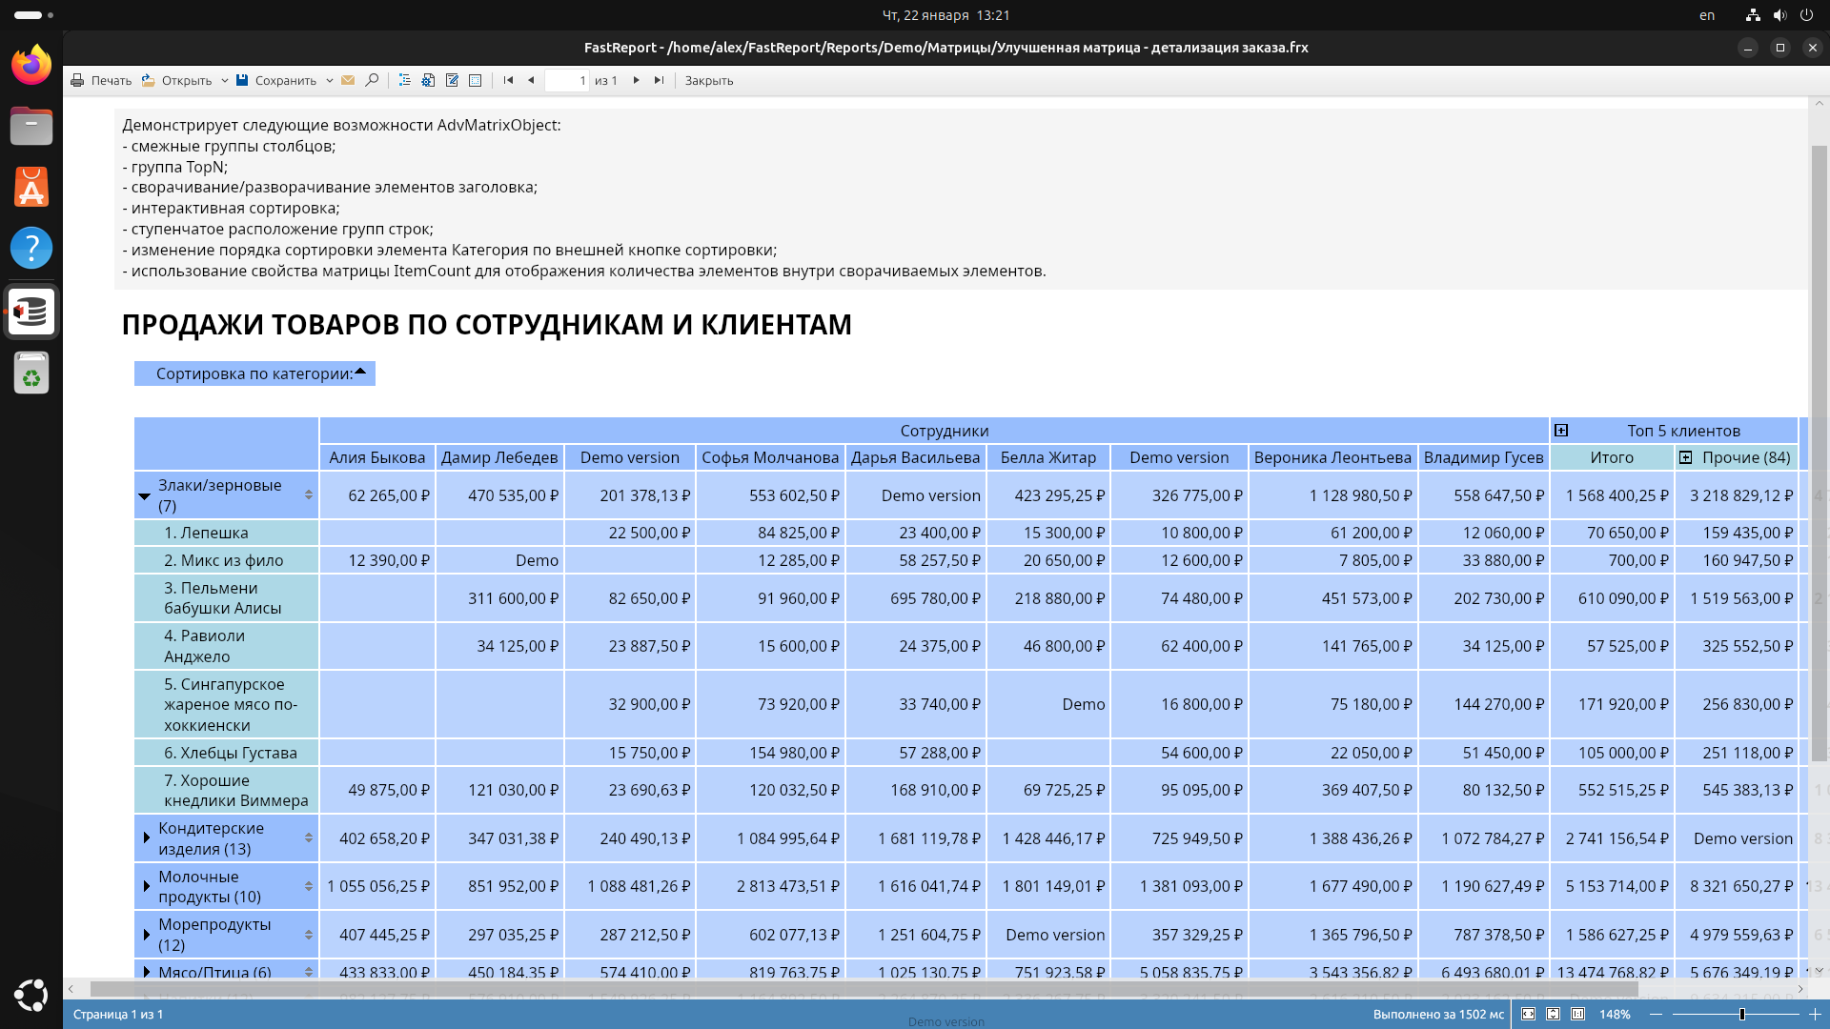Collapse the Злаки/зерновые (7) row group

[x=145, y=496]
